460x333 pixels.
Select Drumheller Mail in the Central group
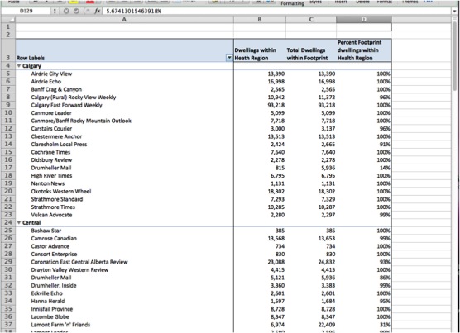(51, 278)
